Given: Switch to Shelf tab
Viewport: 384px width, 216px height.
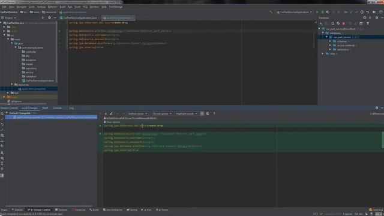Looking at the screenshot, I should pos(45,108).
